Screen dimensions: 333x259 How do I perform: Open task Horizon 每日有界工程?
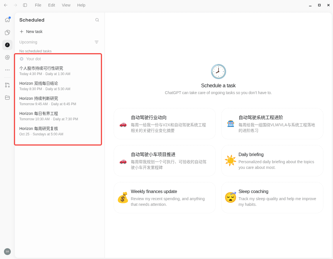pyautogui.click(x=58, y=116)
